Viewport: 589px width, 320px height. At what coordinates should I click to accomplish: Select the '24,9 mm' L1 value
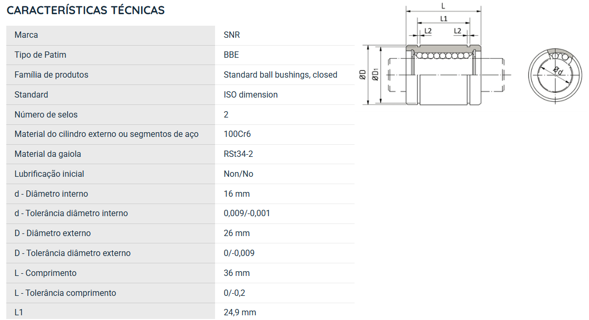(x=240, y=313)
